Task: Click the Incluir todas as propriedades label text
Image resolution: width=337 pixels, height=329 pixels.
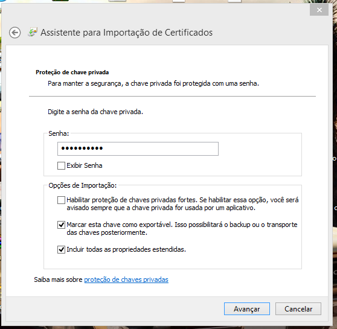Action: [126, 249]
